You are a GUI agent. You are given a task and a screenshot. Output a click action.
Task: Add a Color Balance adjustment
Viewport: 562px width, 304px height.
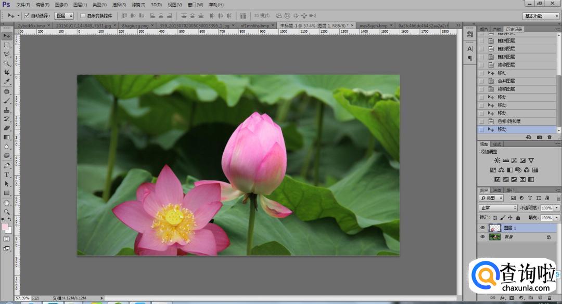[x=501, y=170]
